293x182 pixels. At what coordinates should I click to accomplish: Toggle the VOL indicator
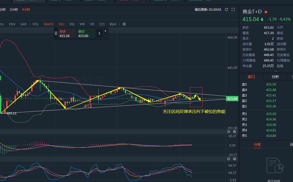point(35,24)
